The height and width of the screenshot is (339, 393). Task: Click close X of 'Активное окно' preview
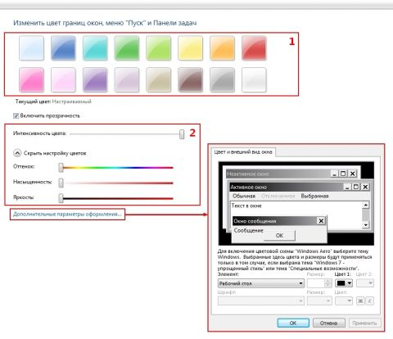coord(365,187)
